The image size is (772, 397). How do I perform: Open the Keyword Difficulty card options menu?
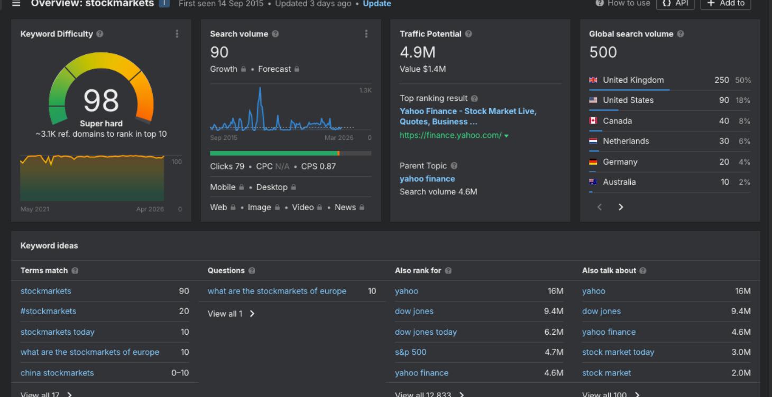pyautogui.click(x=177, y=34)
